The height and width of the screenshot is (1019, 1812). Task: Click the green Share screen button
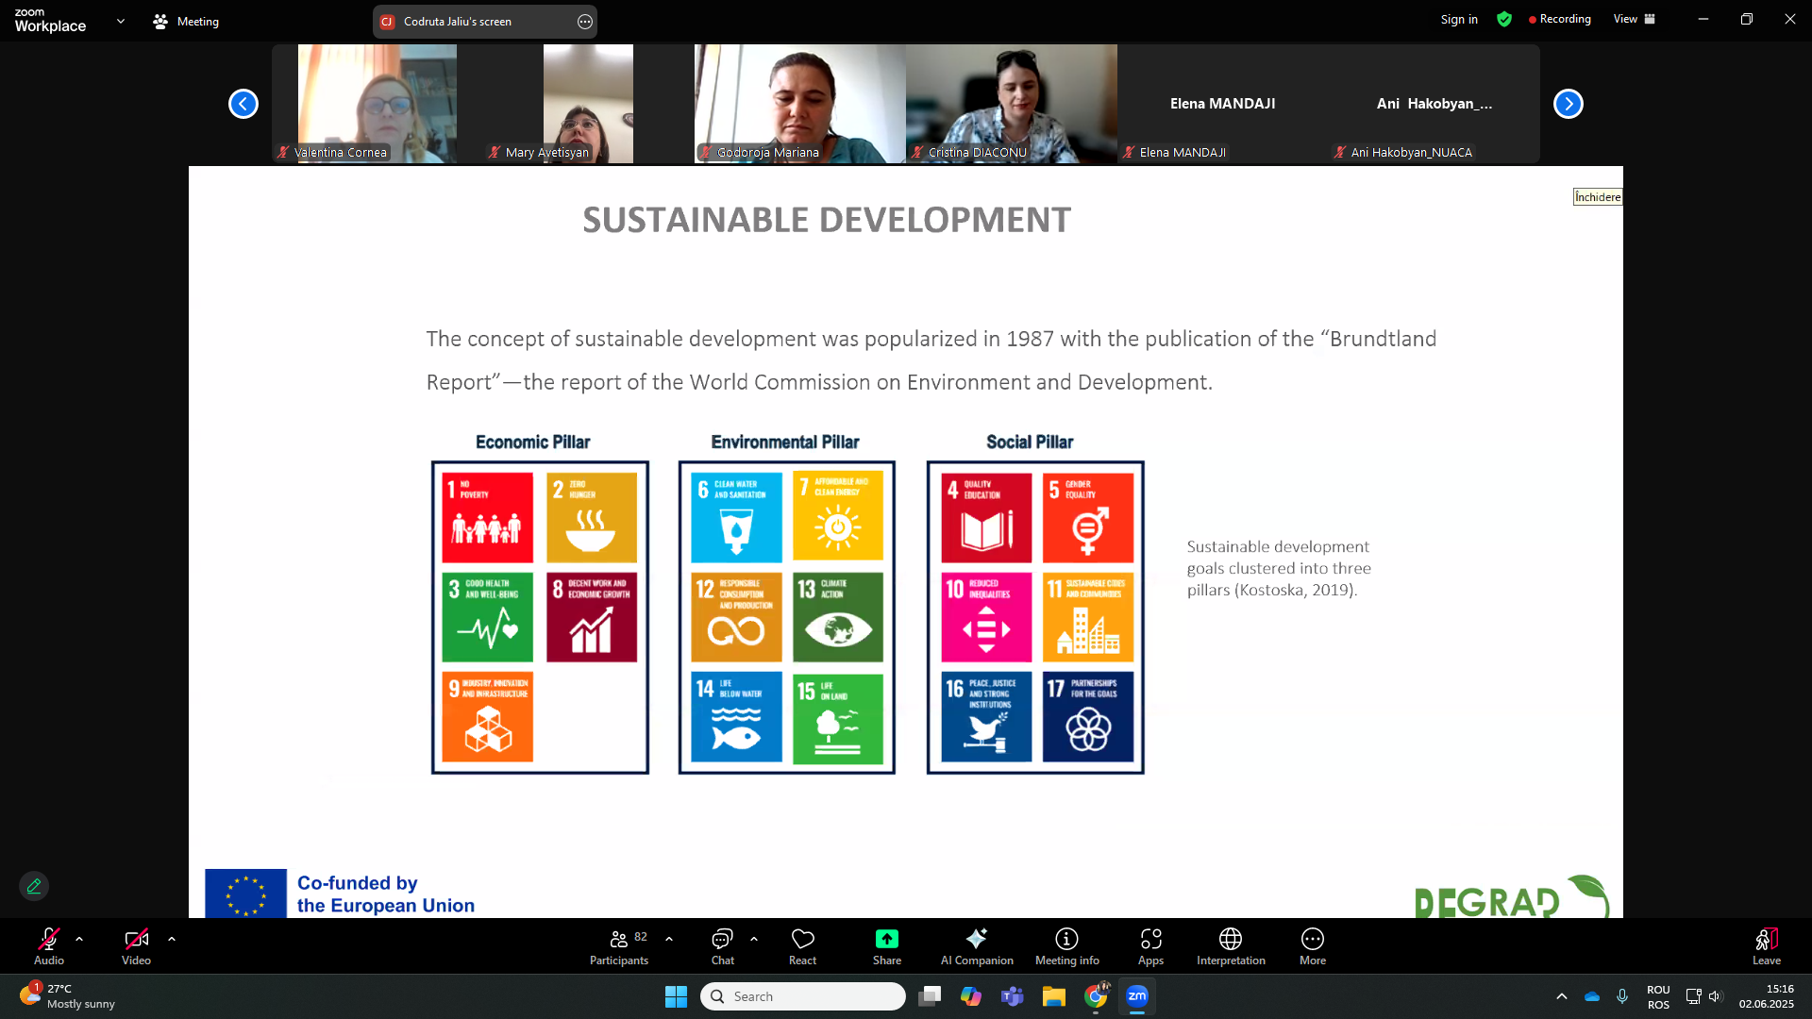coord(886,946)
